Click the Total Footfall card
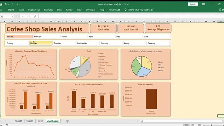The height and width of the screenshot is (126, 224). click(x=131, y=28)
